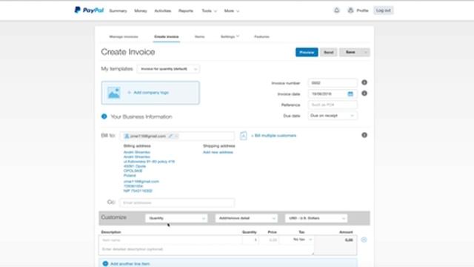This screenshot has width=474, height=267.
Task: Open the address book icon beside Bill to
Action: [244, 136]
